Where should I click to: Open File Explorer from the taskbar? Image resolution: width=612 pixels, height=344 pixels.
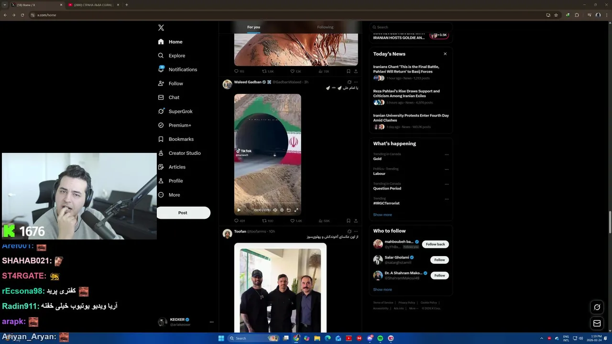317,338
